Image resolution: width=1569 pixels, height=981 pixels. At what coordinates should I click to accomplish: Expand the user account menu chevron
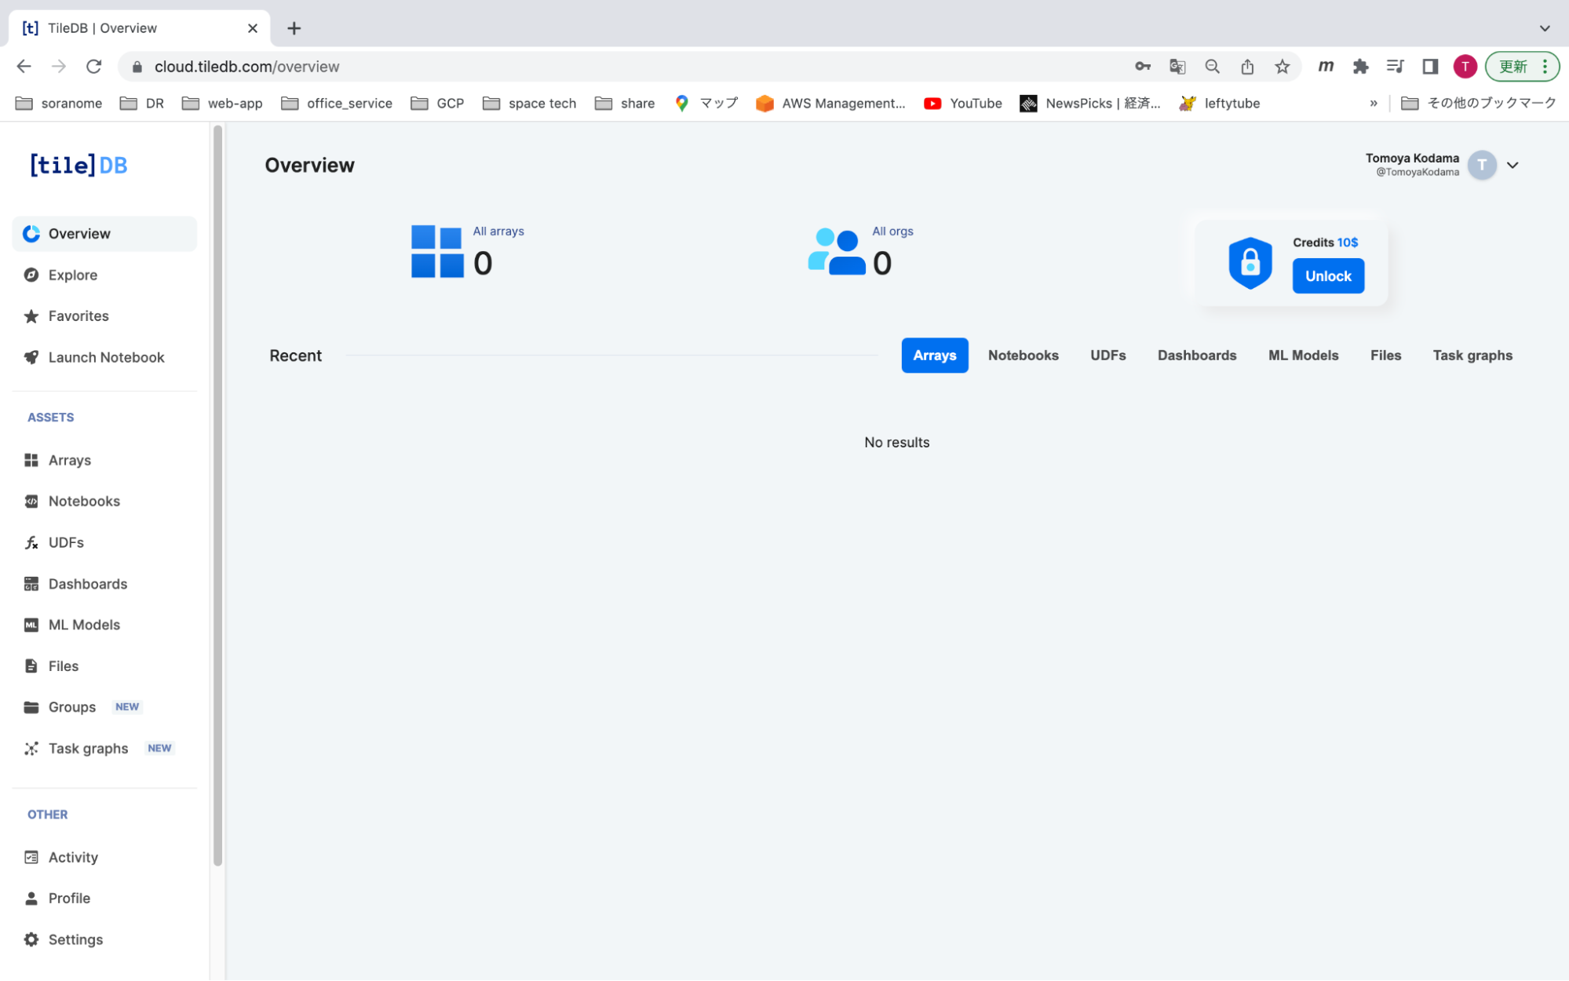(x=1512, y=165)
